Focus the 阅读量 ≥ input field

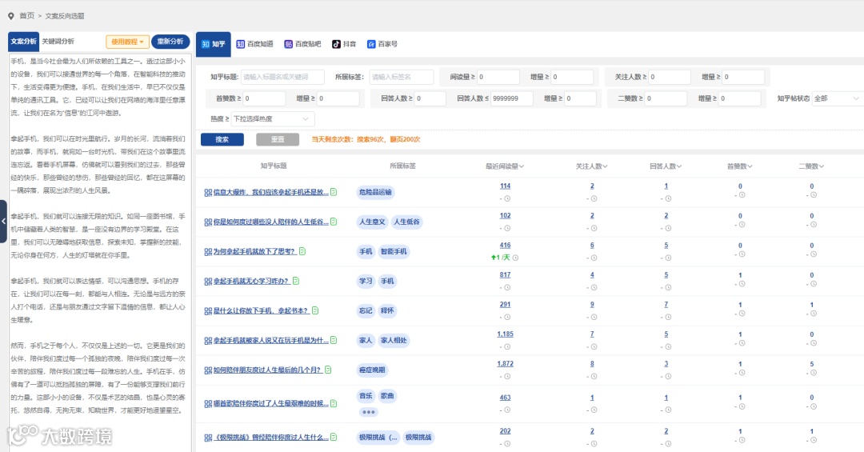(498, 77)
